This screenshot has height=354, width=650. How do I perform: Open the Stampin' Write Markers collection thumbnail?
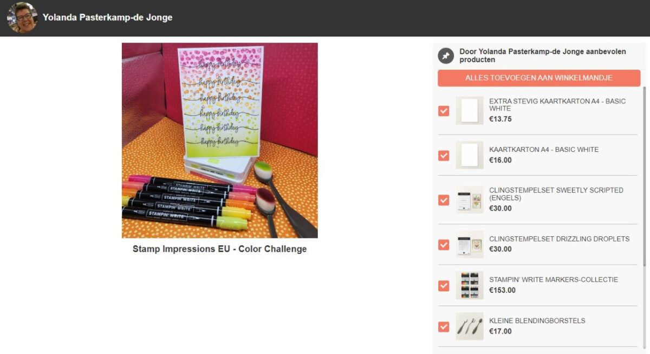(x=470, y=285)
